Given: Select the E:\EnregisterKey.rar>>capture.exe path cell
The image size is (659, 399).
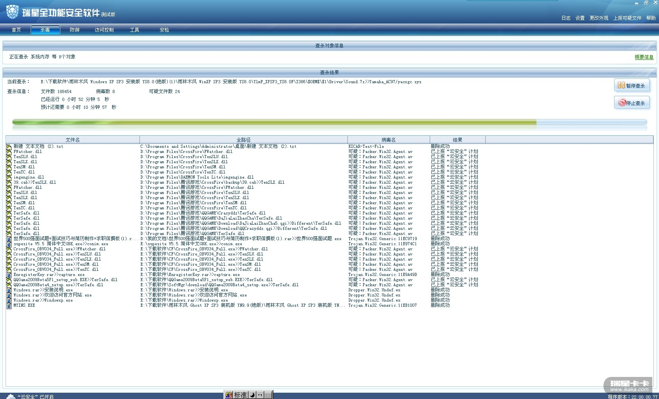Looking at the screenshot, I should [190, 274].
